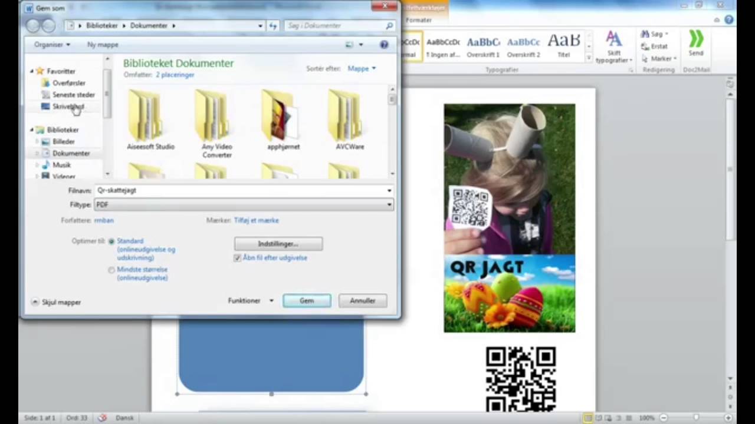Click Erstat in Word Redigering group
Image resolution: width=755 pixels, height=424 pixels.
click(655, 47)
